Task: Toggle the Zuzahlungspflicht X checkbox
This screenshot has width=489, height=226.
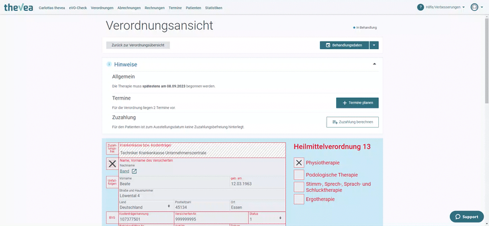Action: (112, 164)
